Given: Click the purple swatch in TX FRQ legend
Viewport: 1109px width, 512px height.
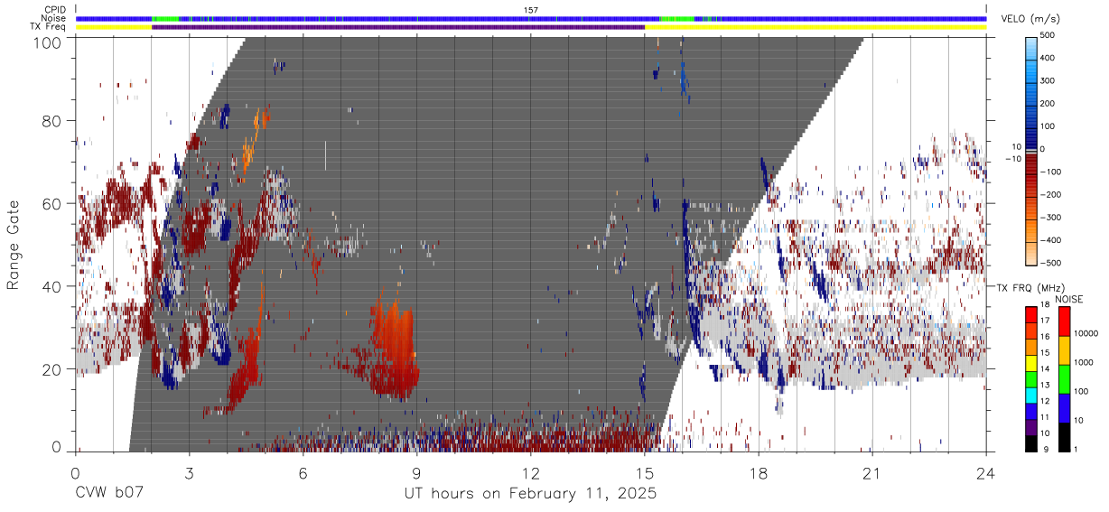Looking at the screenshot, I should pos(1030,429).
